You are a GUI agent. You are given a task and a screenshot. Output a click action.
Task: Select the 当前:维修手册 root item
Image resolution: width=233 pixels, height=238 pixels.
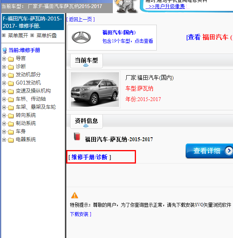tap(24, 50)
